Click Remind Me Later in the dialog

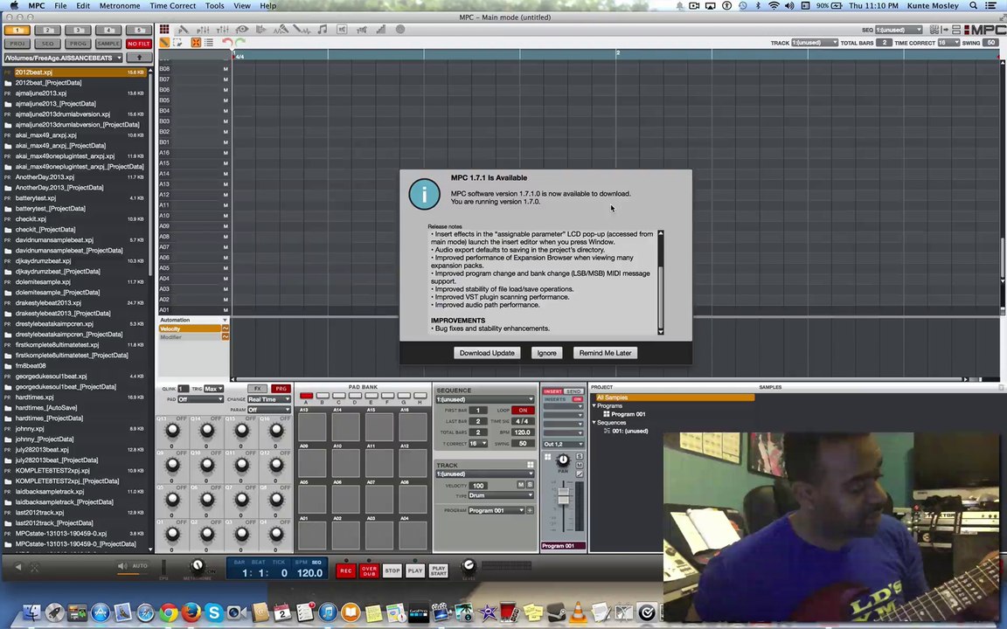click(605, 353)
